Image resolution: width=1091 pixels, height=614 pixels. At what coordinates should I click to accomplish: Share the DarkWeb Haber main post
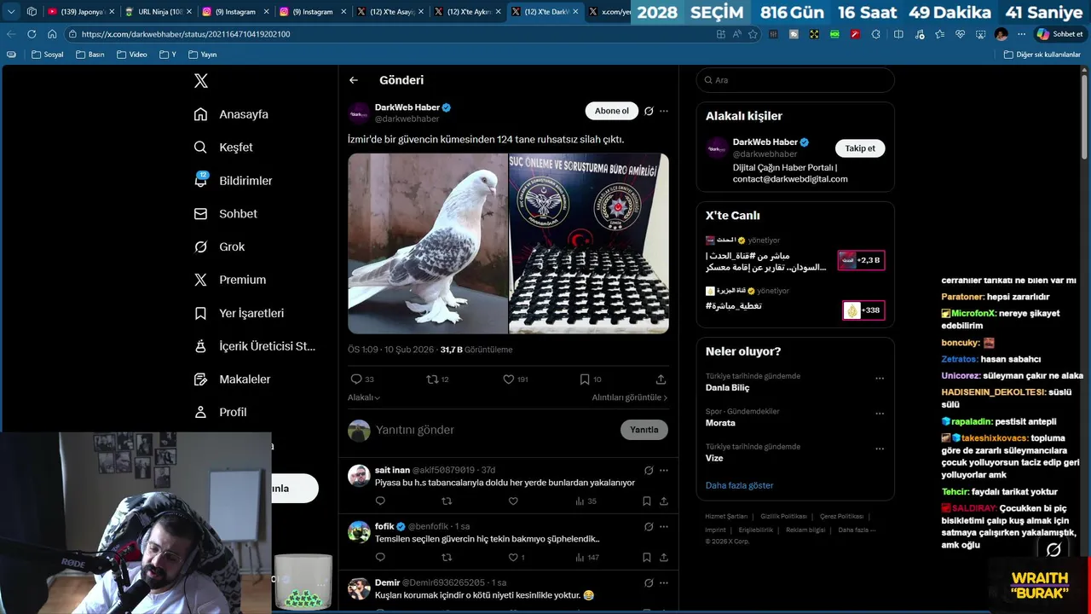(661, 379)
